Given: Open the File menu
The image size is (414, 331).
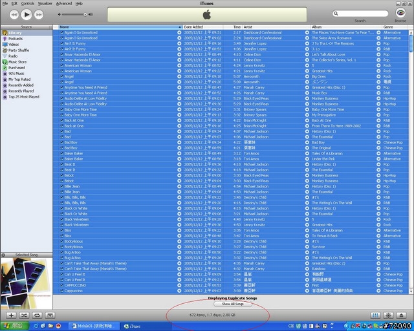Looking at the screenshot, I should (5, 3).
